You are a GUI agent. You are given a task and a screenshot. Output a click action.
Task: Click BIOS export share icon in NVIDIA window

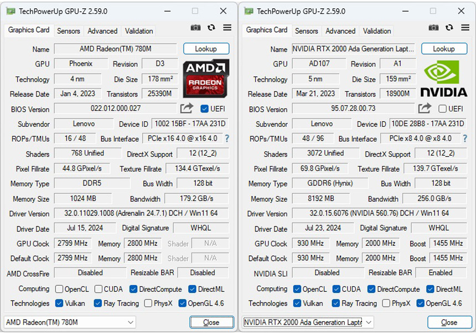[x=425, y=108]
